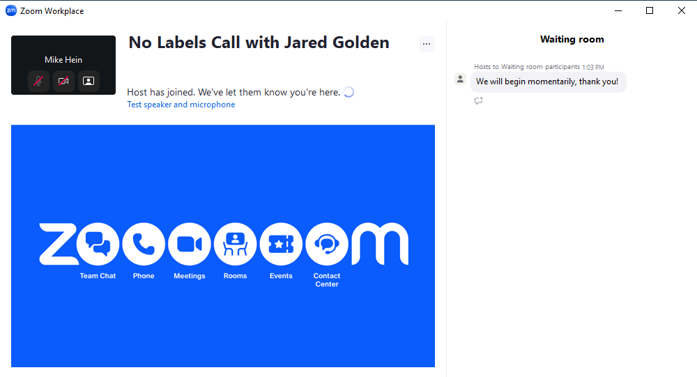The width and height of the screenshot is (697, 377).
Task: Click the loading spinner beside host status
Action: click(x=349, y=92)
